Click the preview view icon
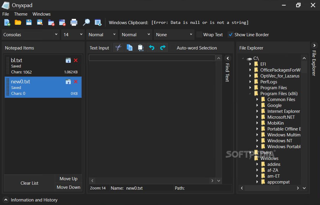The height and width of the screenshot is (205, 320). click(x=98, y=22)
